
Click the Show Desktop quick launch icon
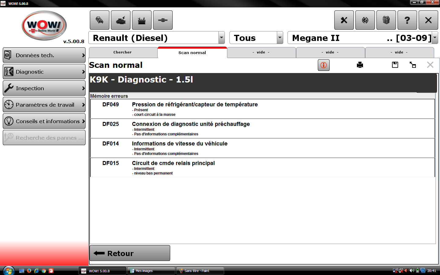point(22,271)
